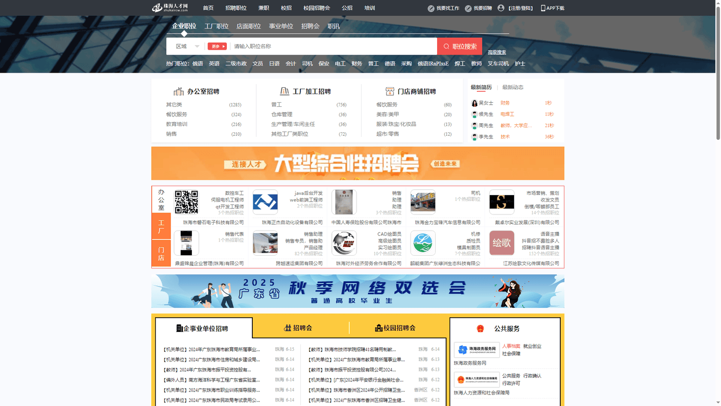This screenshot has width=721, height=406.
Task: Open 2024年广东珠海市民政局考试录用 announcement
Action: (212, 400)
